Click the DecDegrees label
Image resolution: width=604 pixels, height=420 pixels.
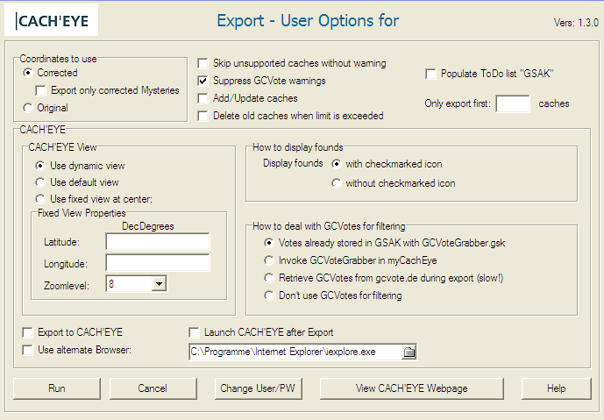tap(148, 226)
